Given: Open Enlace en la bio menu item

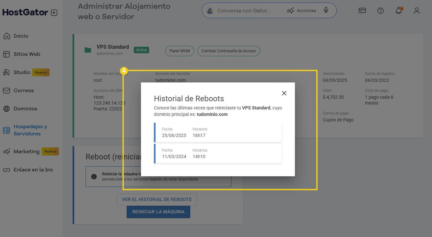Looking at the screenshot, I should click(33, 170).
